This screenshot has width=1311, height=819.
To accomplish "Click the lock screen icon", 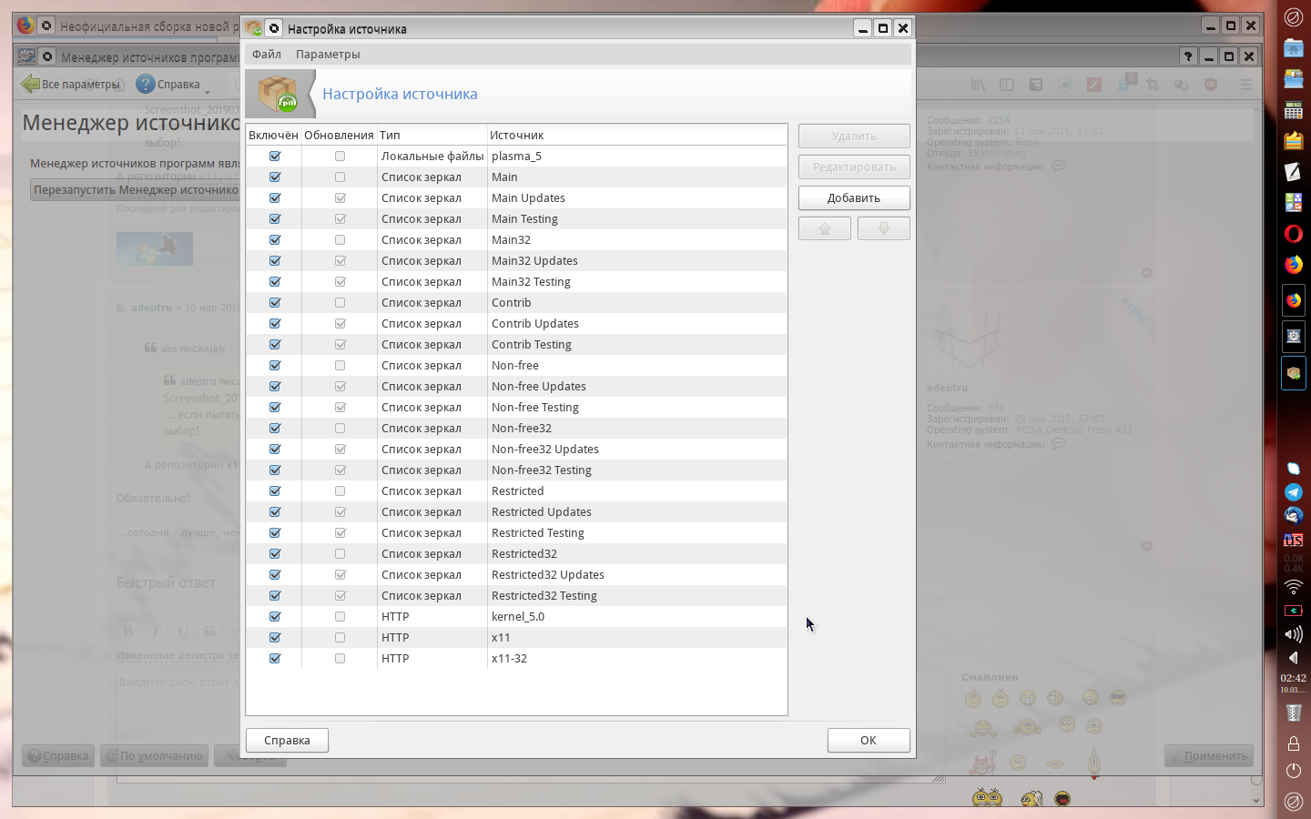I will pos(1293,743).
